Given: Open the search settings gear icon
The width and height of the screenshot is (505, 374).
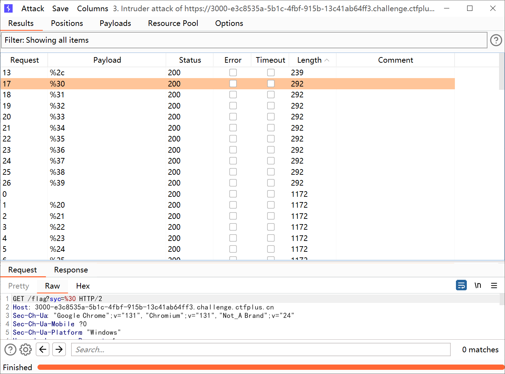Looking at the screenshot, I should click(x=26, y=349).
